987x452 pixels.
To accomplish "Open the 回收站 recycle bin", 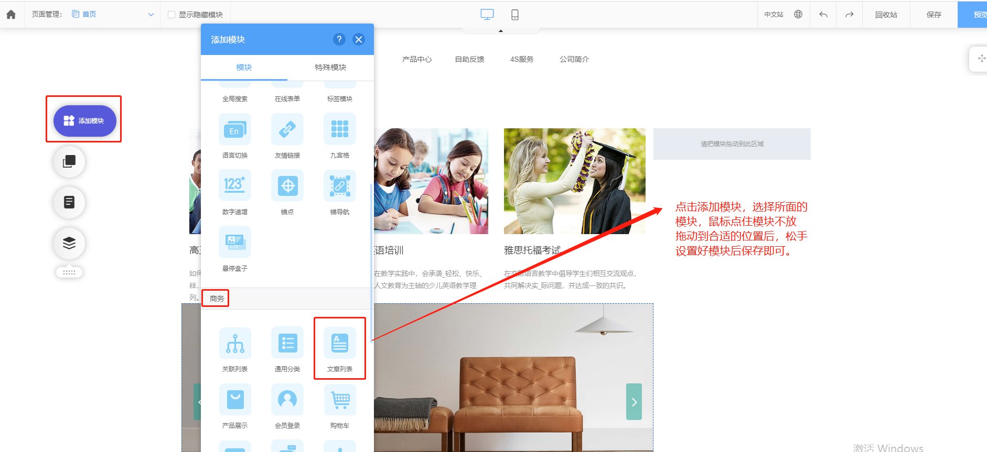I will pos(886,15).
